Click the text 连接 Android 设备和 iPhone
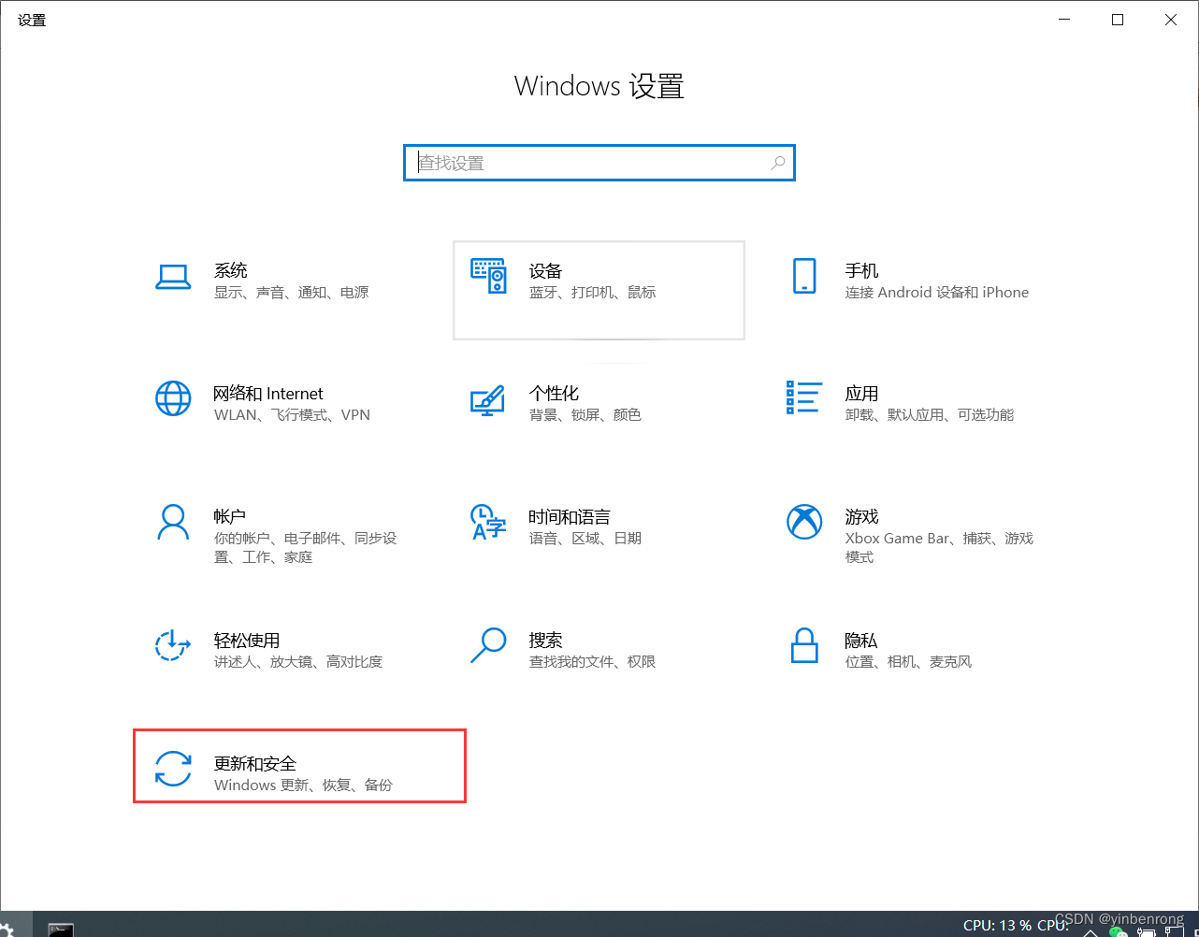The image size is (1199, 937). tap(937, 293)
